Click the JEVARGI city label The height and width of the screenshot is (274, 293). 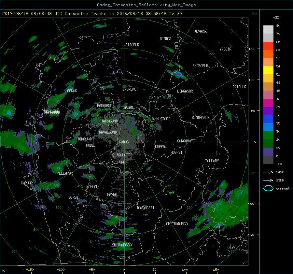[x=201, y=31]
